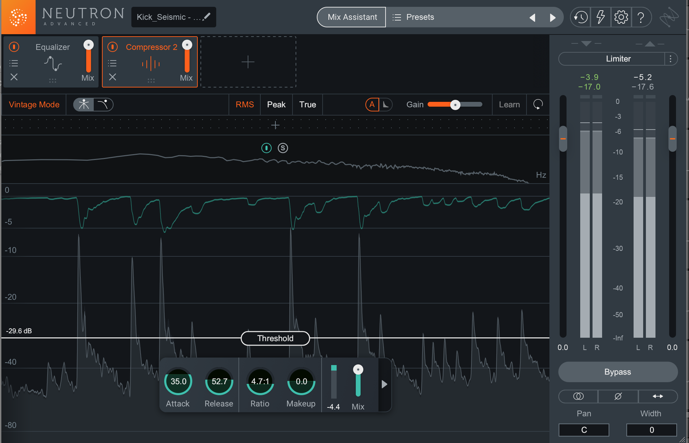Go to the next preset arrow
The height and width of the screenshot is (443, 689).
click(x=552, y=17)
